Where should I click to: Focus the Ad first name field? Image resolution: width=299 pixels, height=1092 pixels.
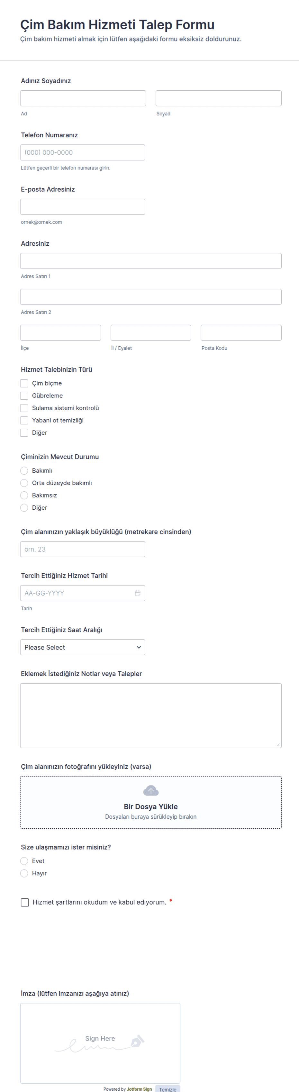tap(83, 98)
